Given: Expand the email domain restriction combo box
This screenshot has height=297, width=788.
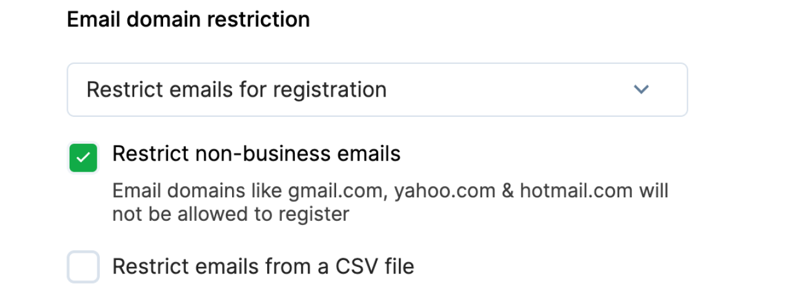Looking at the screenshot, I should [x=377, y=90].
